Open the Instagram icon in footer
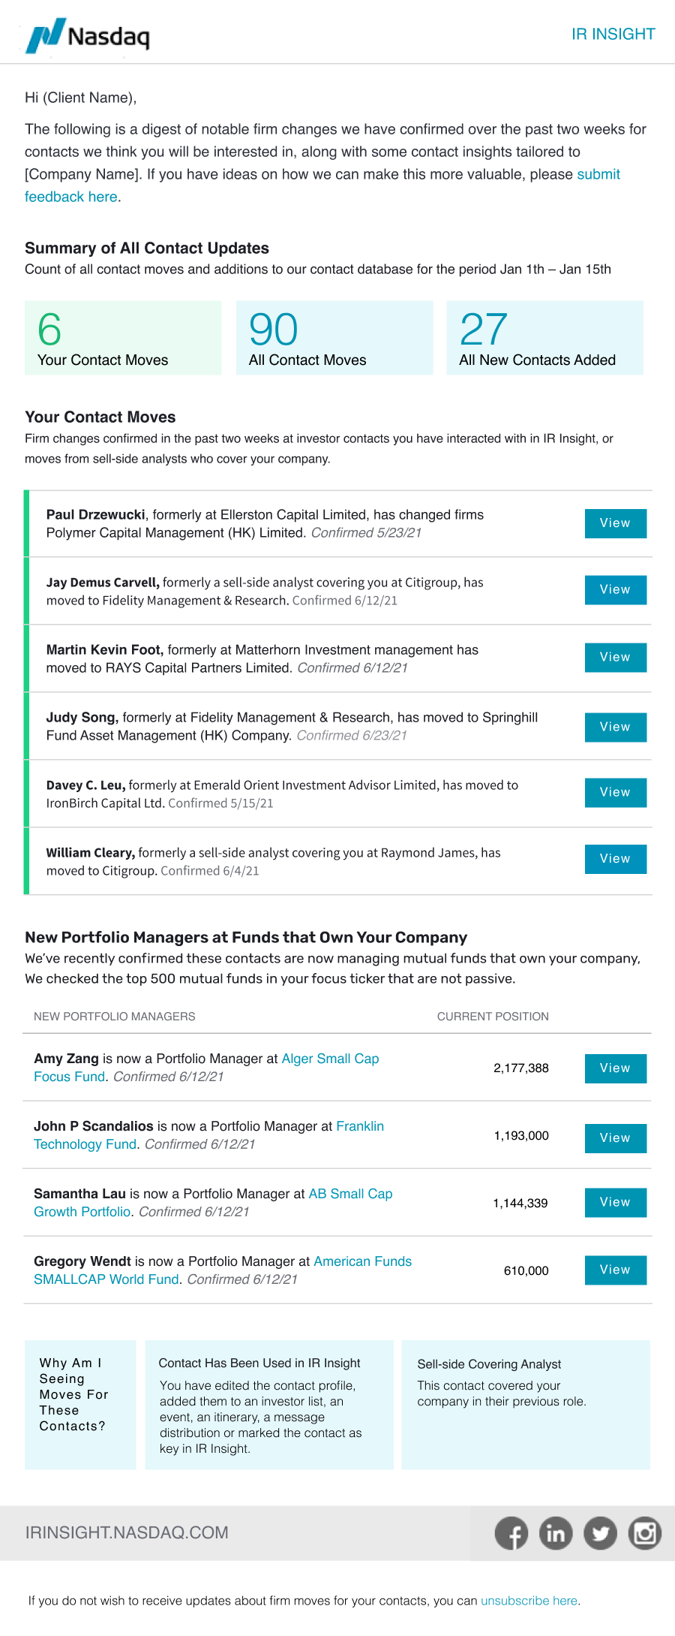This screenshot has width=675, height=1636. click(x=645, y=1533)
